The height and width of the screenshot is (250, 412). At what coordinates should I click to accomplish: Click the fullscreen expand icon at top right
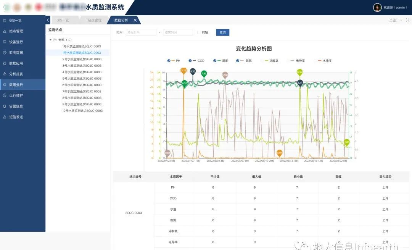[407, 20]
